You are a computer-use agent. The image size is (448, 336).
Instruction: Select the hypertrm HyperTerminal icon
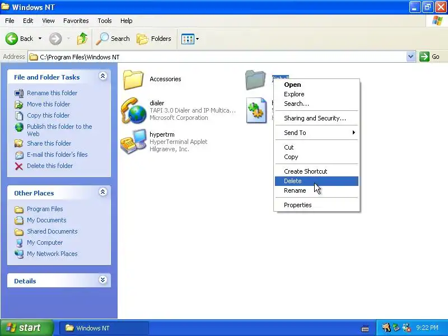tap(133, 142)
